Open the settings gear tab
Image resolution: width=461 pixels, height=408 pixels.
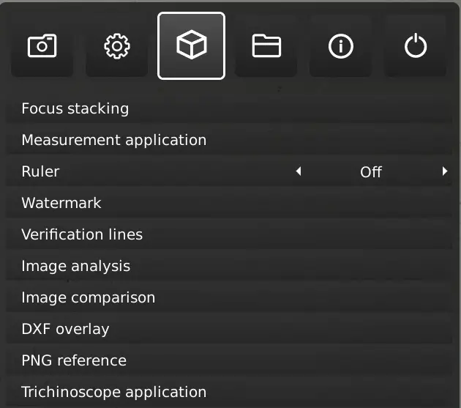(x=117, y=46)
